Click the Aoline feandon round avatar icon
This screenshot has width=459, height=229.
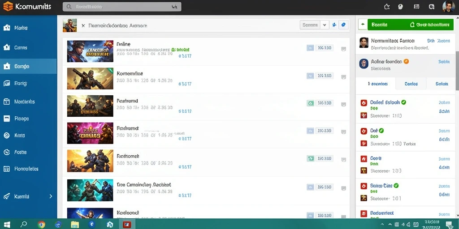click(364, 64)
